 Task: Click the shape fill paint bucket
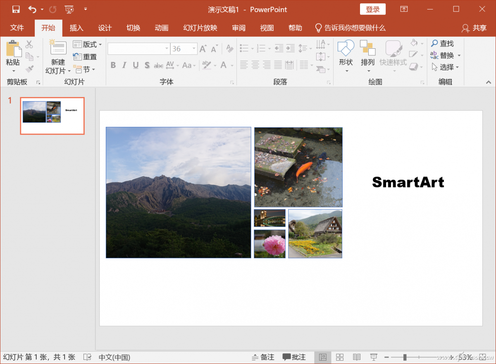point(414,43)
